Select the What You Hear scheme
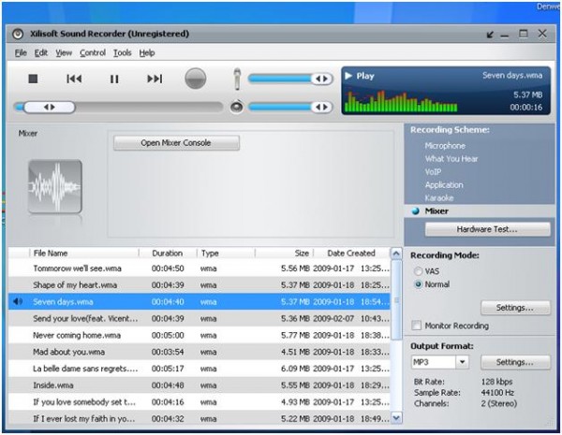The image size is (562, 435). pyautogui.click(x=451, y=159)
